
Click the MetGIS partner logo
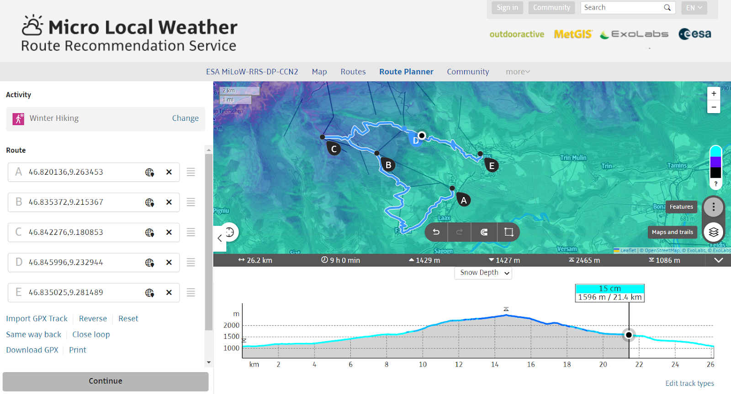[573, 34]
